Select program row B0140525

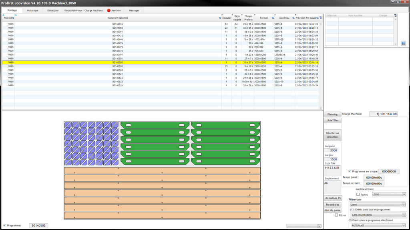[161, 81]
